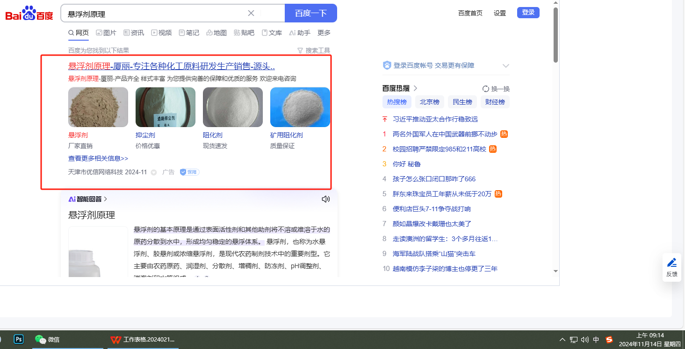Select the 热搜榜 tab
The height and width of the screenshot is (349, 685).
coord(397,102)
